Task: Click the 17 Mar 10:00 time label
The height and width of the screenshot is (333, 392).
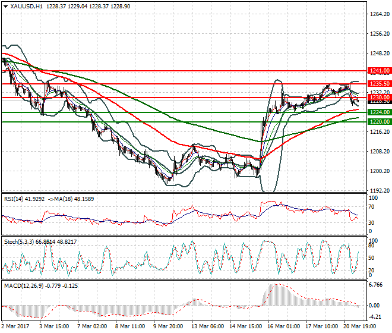Action: click(321, 326)
